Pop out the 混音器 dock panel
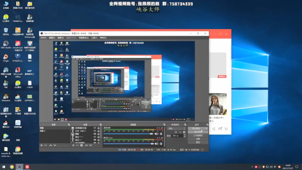The width and height of the screenshot is (302, 170). point(164,125)
